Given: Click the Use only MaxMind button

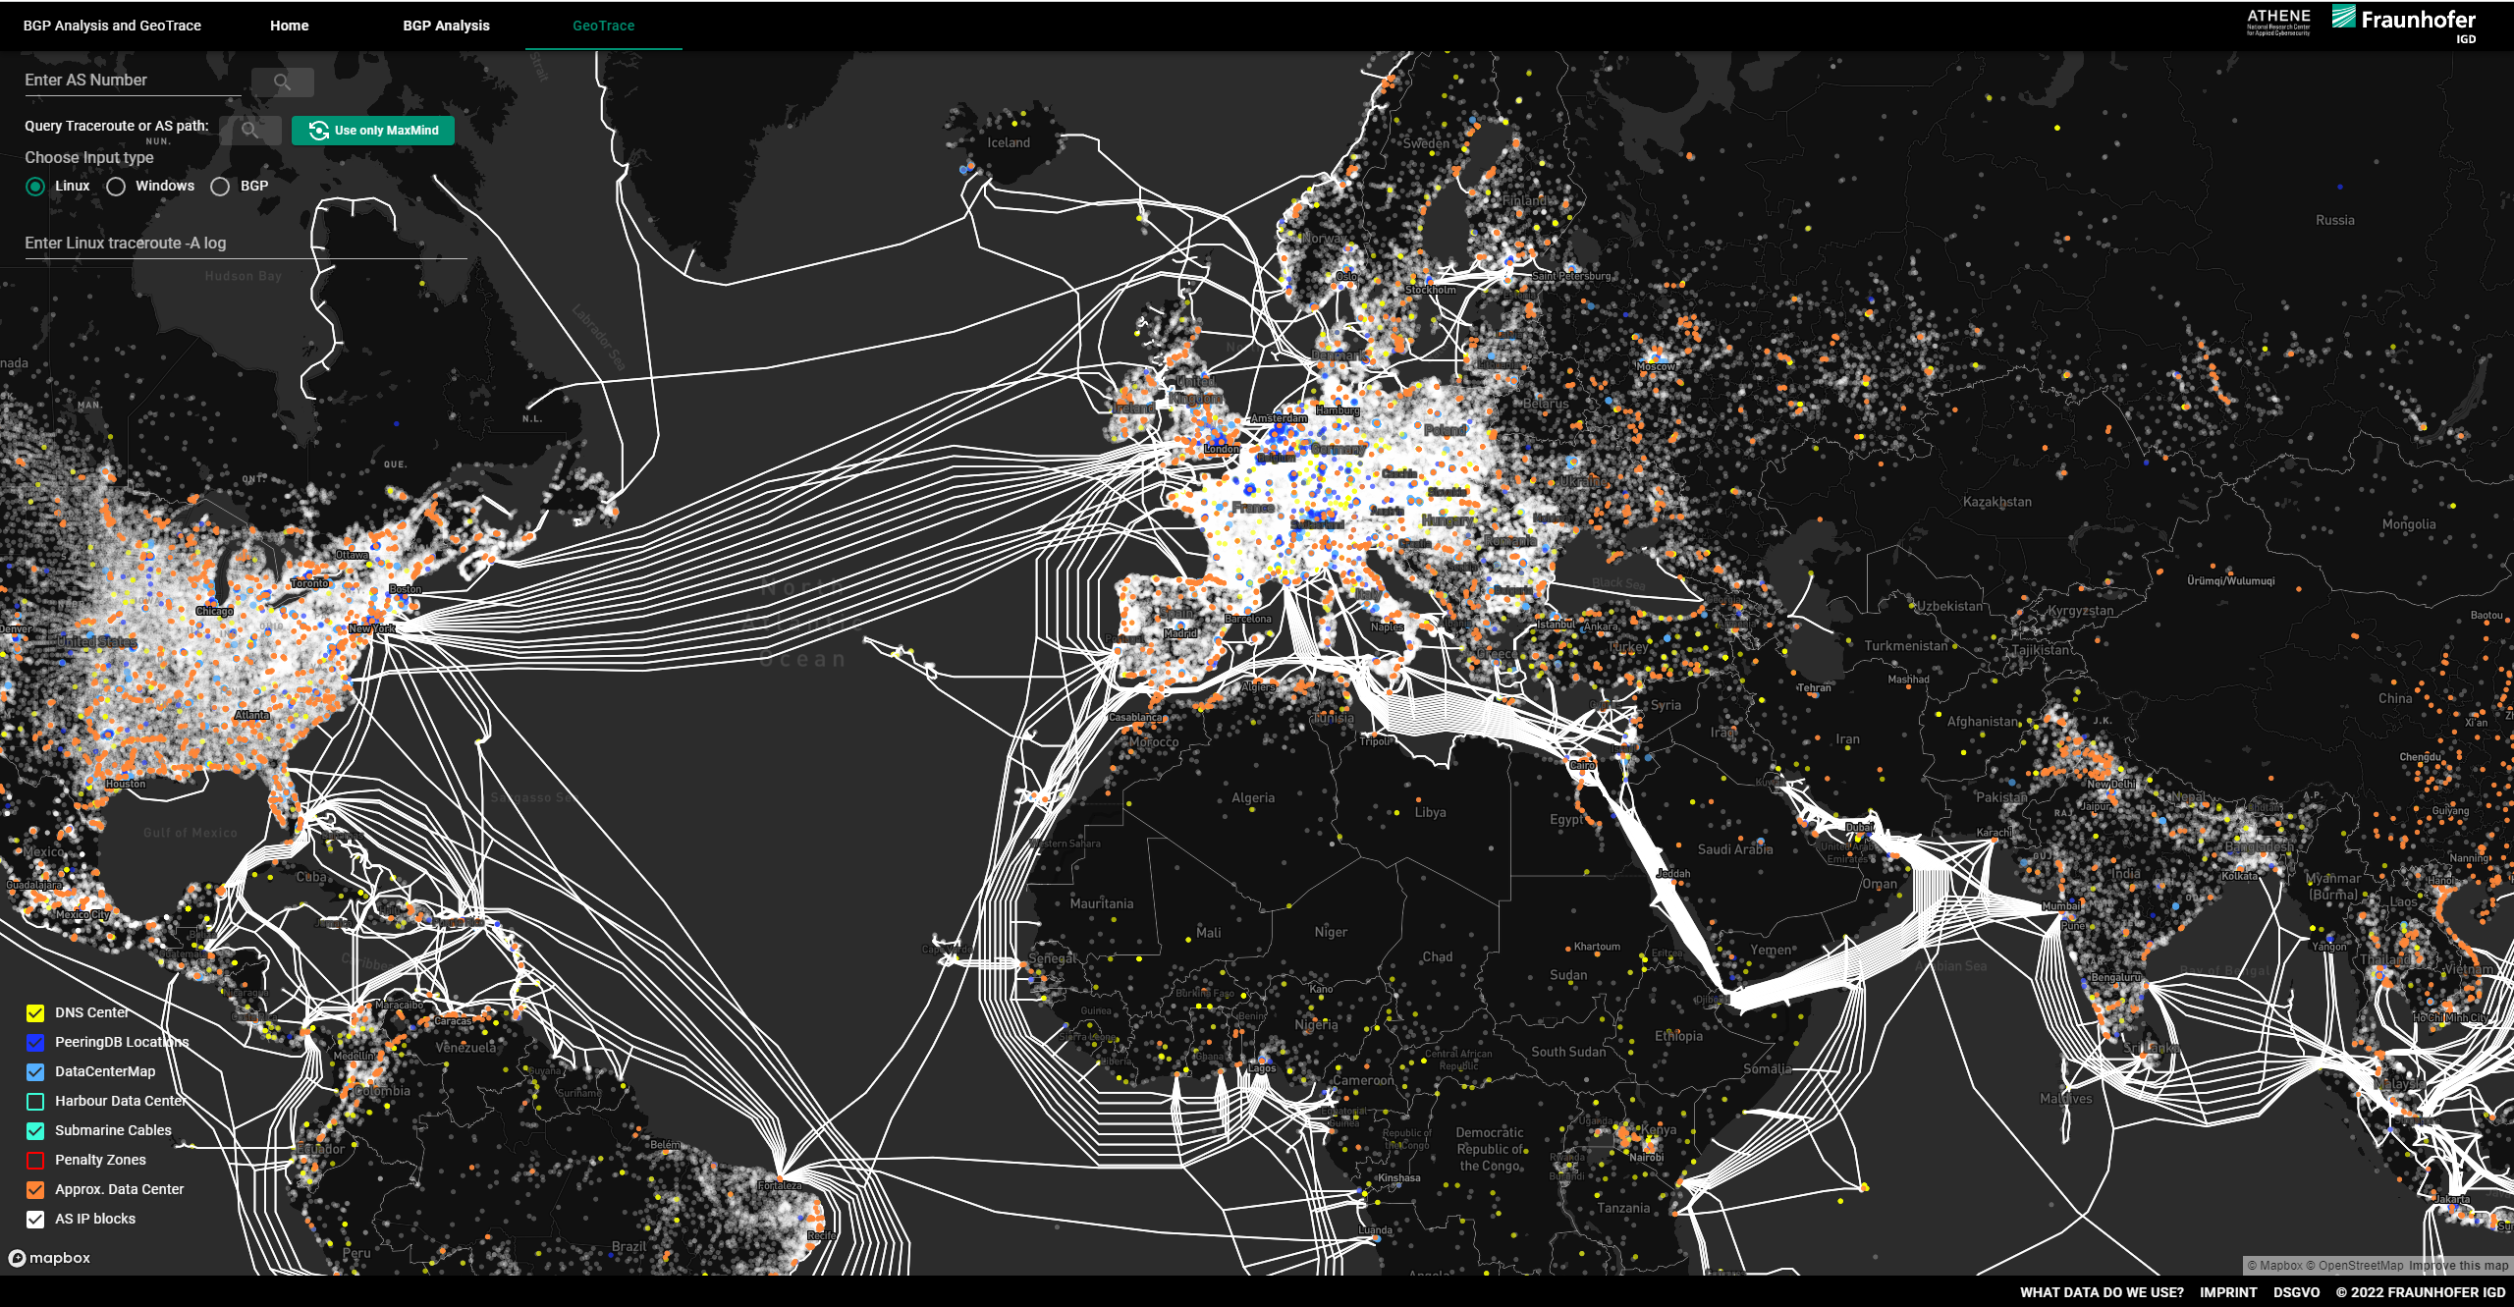Looking at the screenshot, I should pos(373,131).
